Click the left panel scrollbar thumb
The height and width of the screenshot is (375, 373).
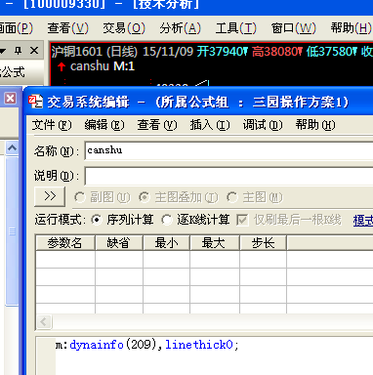tap(12, 231)
